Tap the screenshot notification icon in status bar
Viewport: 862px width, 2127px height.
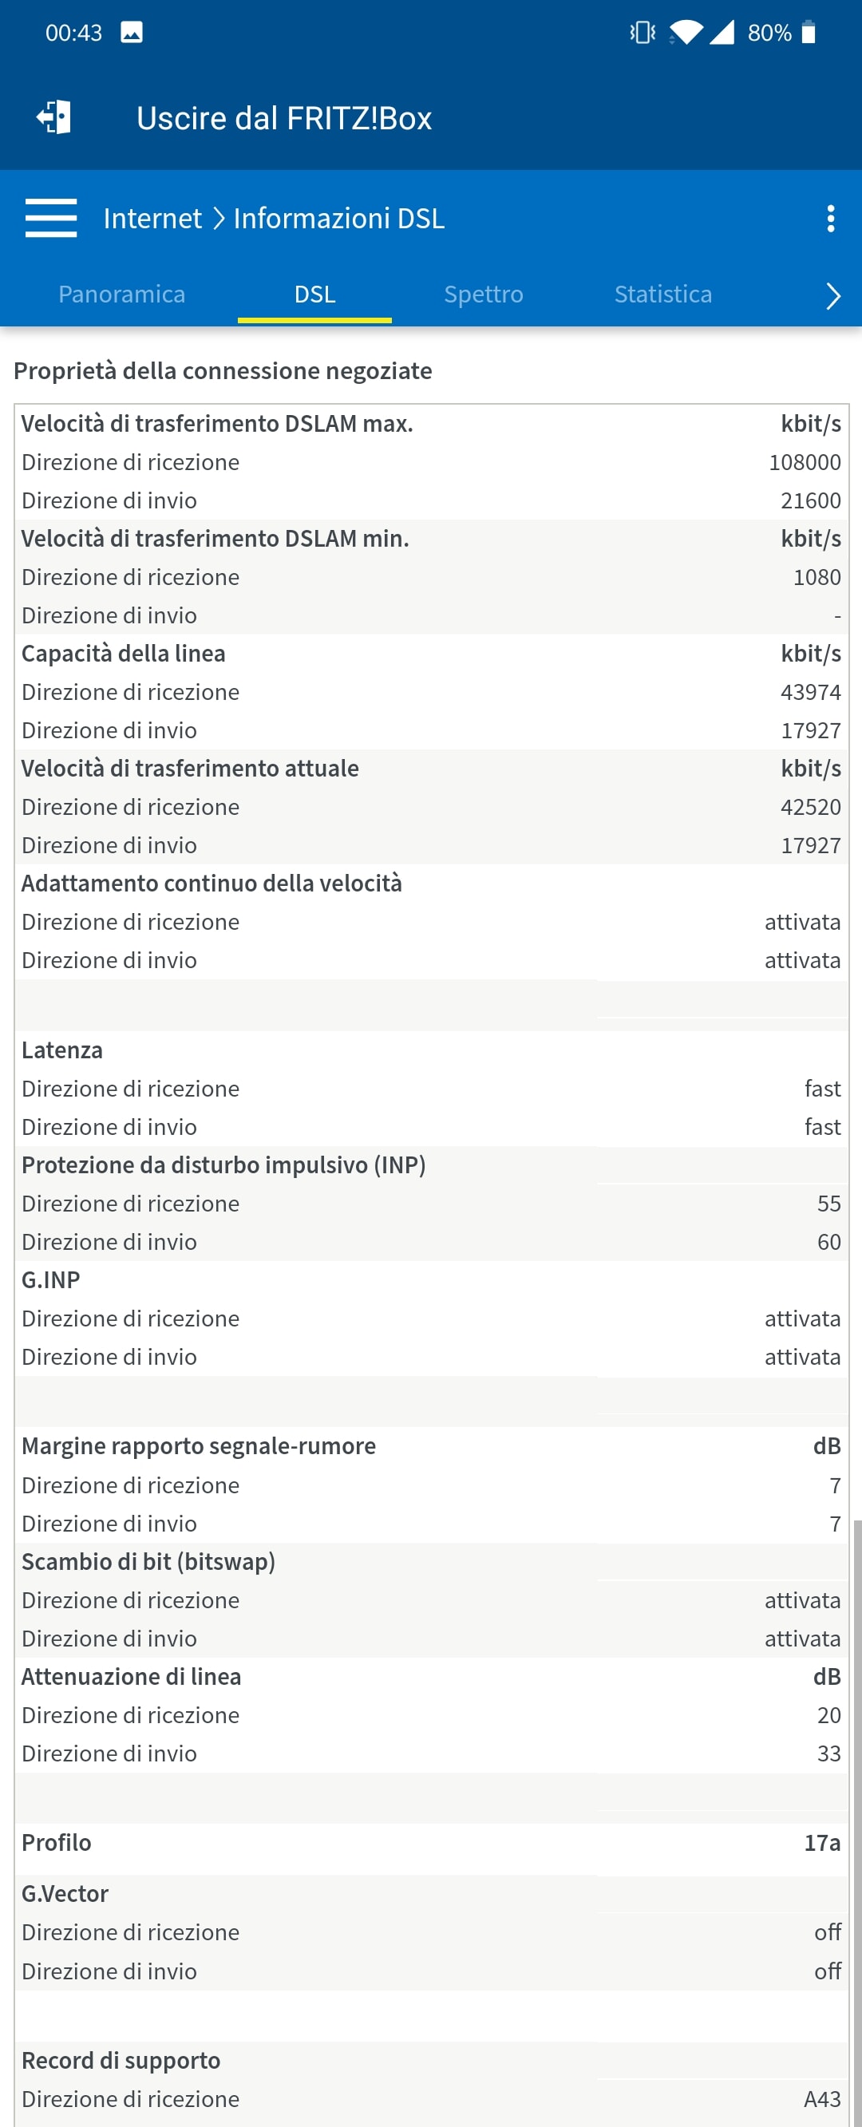131,32
